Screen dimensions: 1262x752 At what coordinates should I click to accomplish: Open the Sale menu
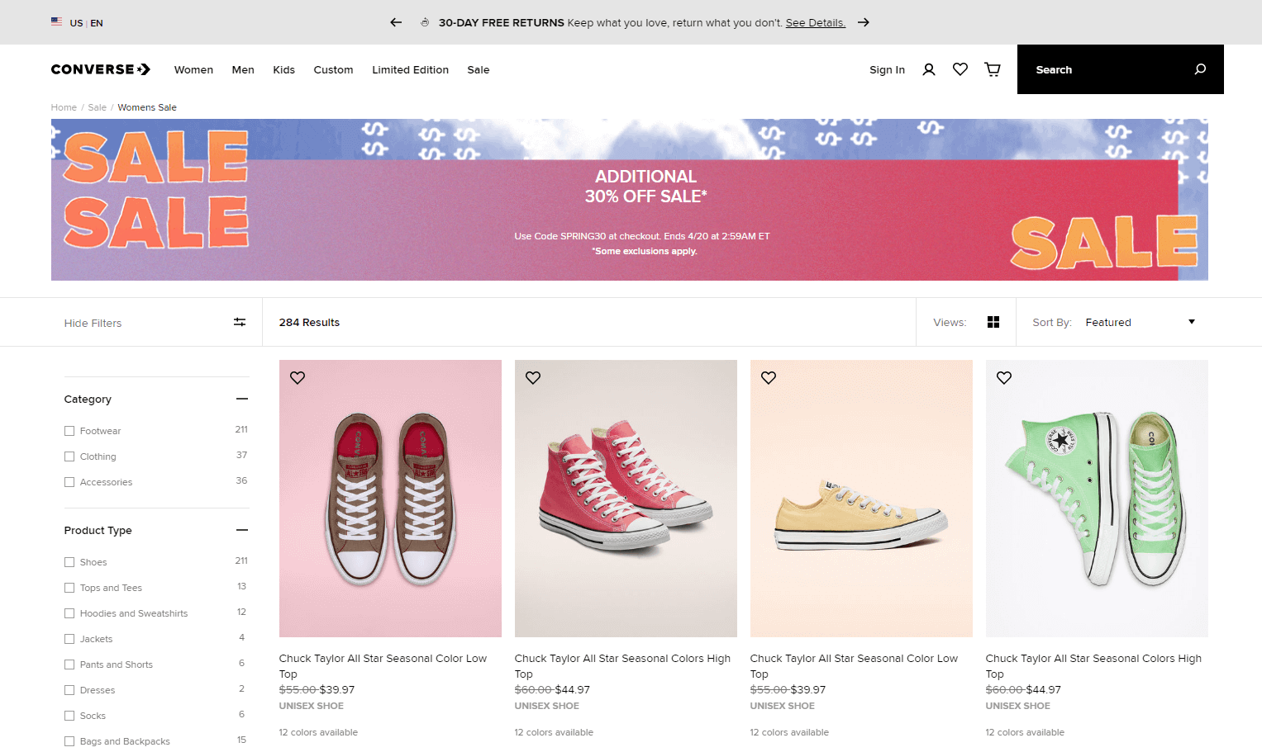478,70
